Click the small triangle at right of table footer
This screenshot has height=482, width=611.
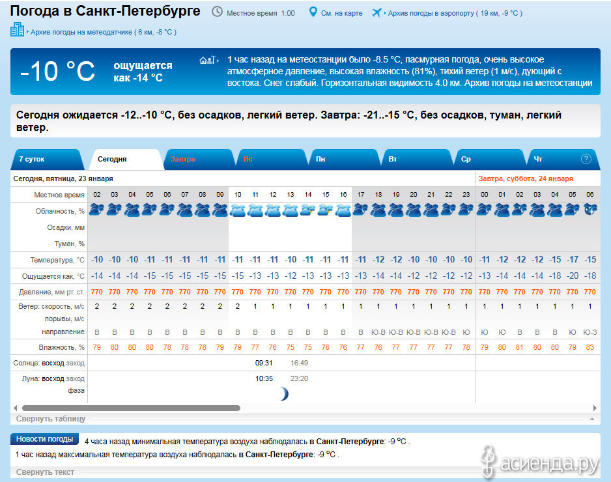click(591, 419)
